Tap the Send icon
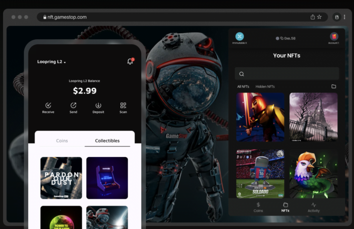This screenshot has height=229, width=354. [73, 106]
